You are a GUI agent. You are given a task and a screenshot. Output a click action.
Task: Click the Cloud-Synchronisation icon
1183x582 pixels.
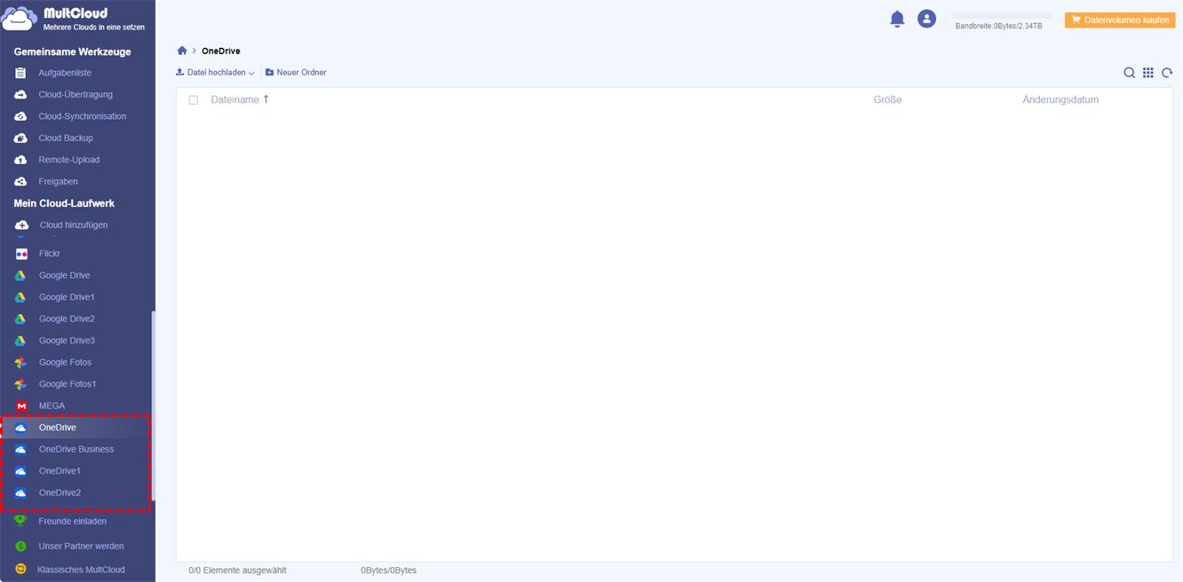click(x=20, y=116)
